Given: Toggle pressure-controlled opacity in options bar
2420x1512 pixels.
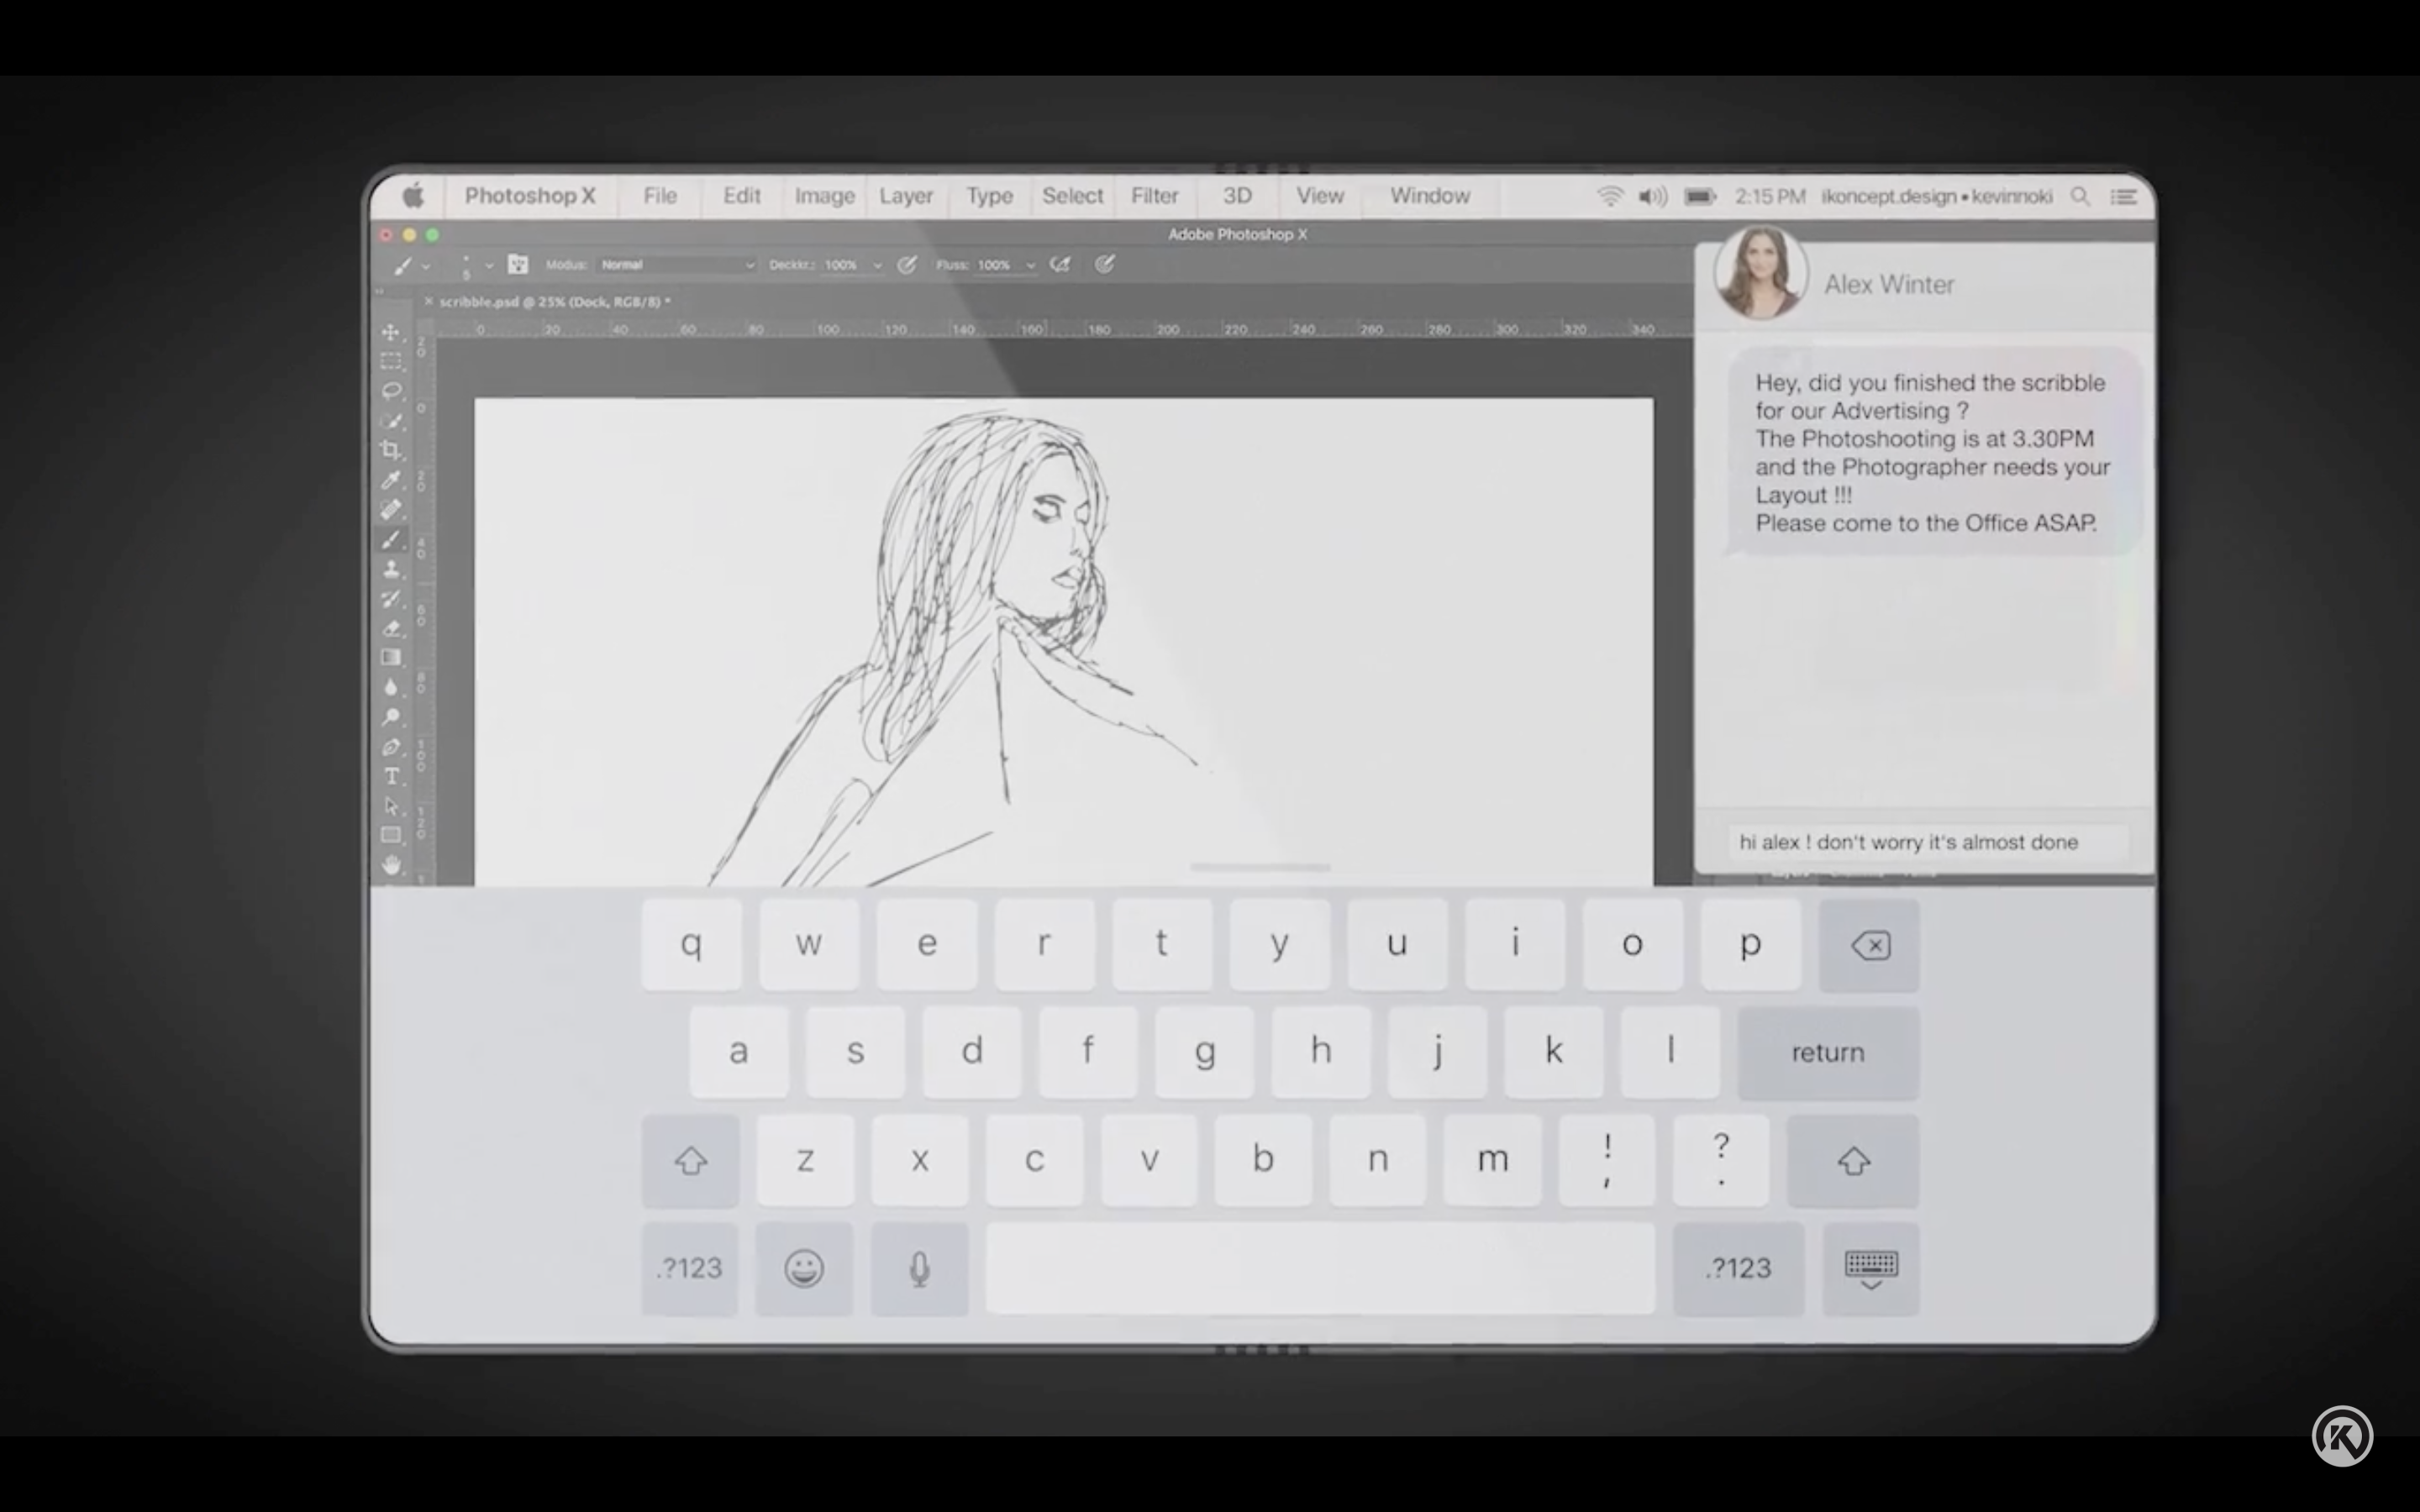Looking at the screenshot, I should [909, 265].
